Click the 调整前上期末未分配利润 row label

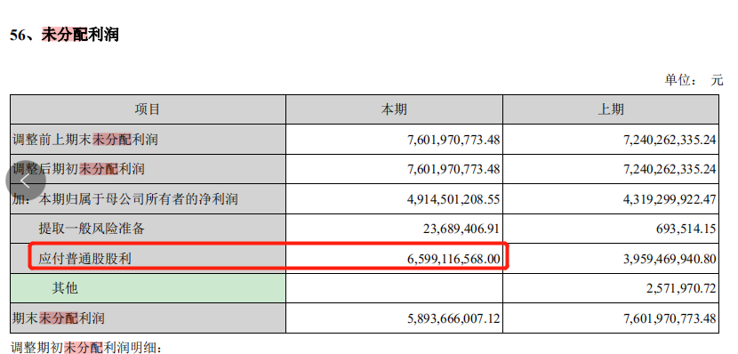[x=84, y=140]
